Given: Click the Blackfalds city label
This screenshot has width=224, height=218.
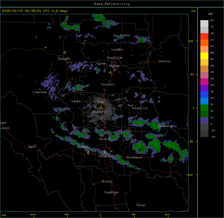Looking at the screenshot, I should [115, 58].
